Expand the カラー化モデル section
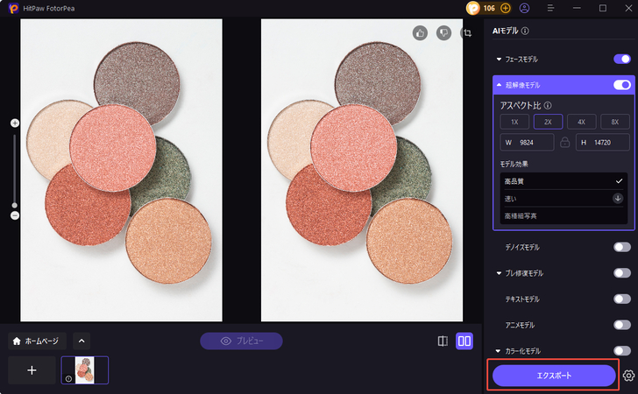This screenshot has height=394, width=638. [x=500, y=351]
